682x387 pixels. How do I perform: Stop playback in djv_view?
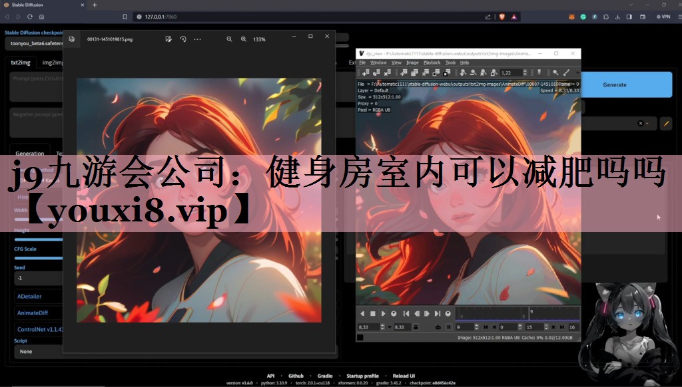click(373, 314)
